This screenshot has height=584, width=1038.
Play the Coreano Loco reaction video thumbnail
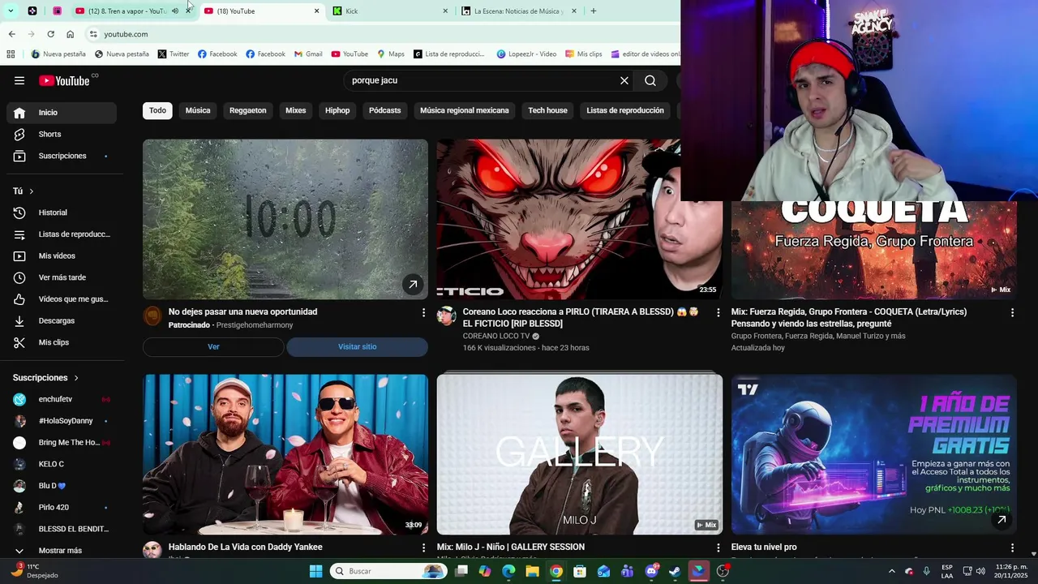(579, 219)
